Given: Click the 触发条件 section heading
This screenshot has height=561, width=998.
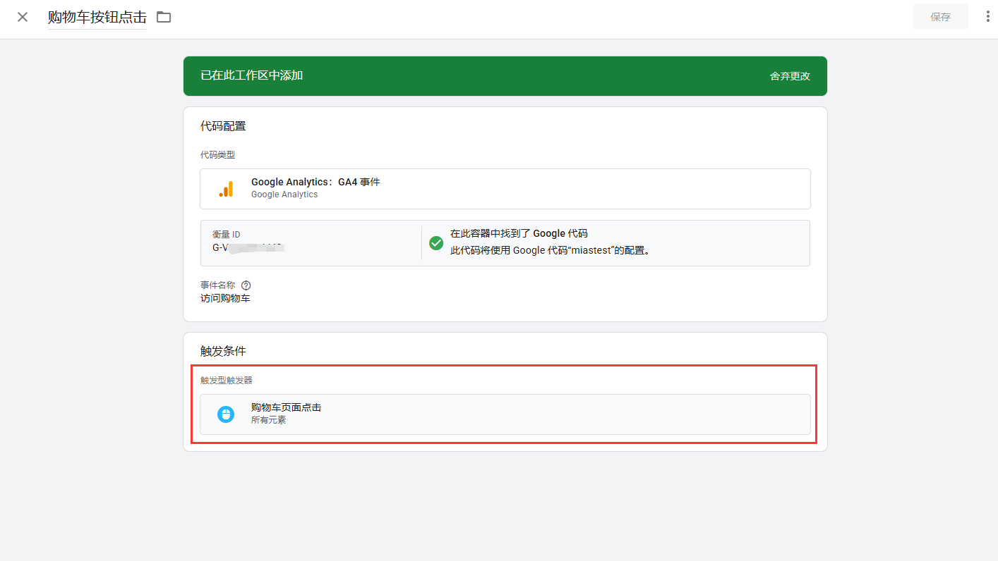Looking at the screenshot, I should point(223,351).
